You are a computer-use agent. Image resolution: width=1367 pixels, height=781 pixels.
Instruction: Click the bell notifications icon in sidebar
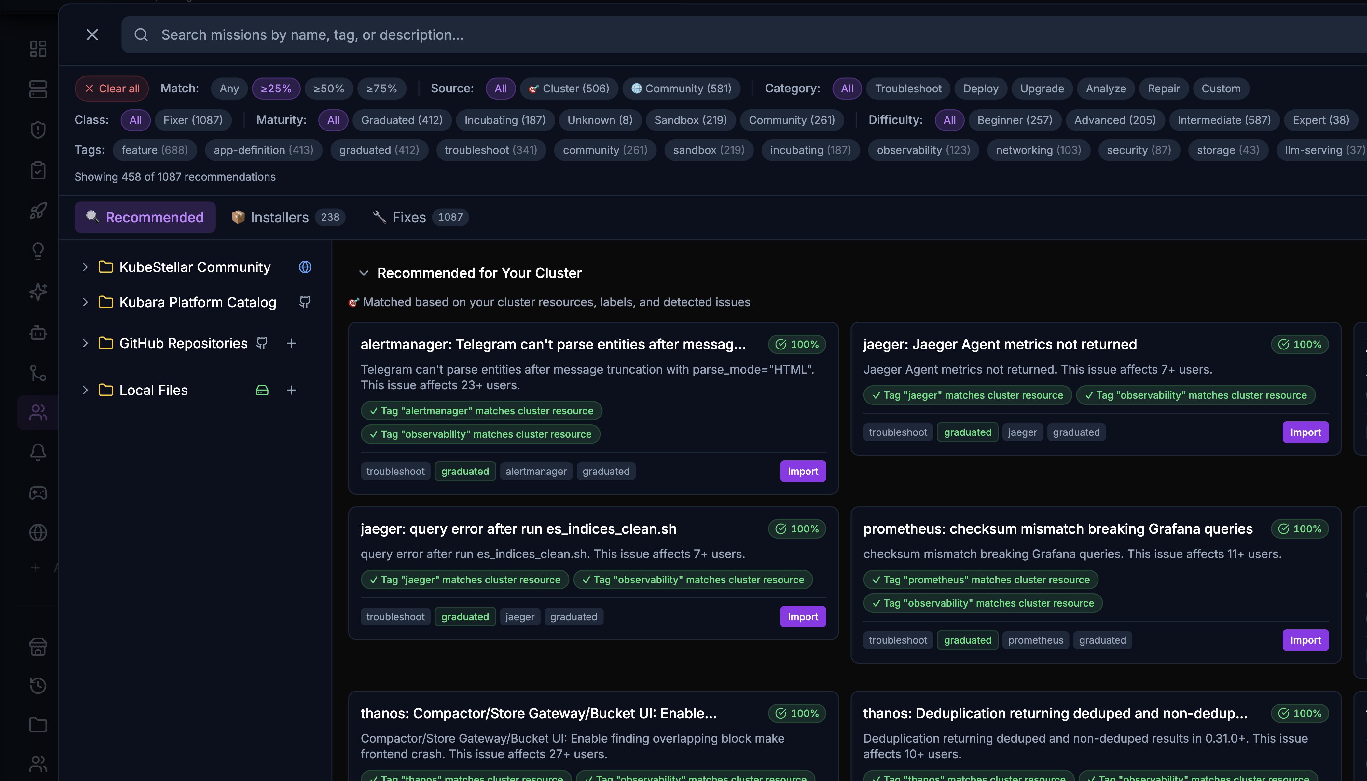tap(37, 452)
